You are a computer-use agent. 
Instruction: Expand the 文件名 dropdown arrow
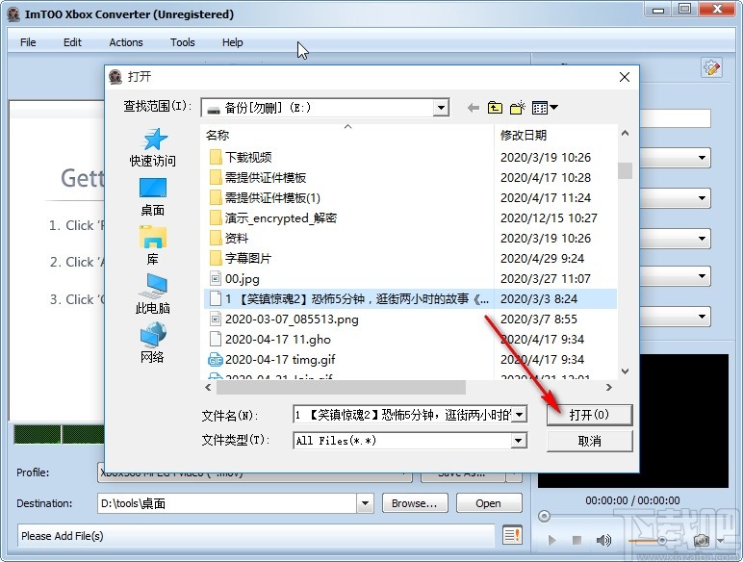(x=520, y=415)
